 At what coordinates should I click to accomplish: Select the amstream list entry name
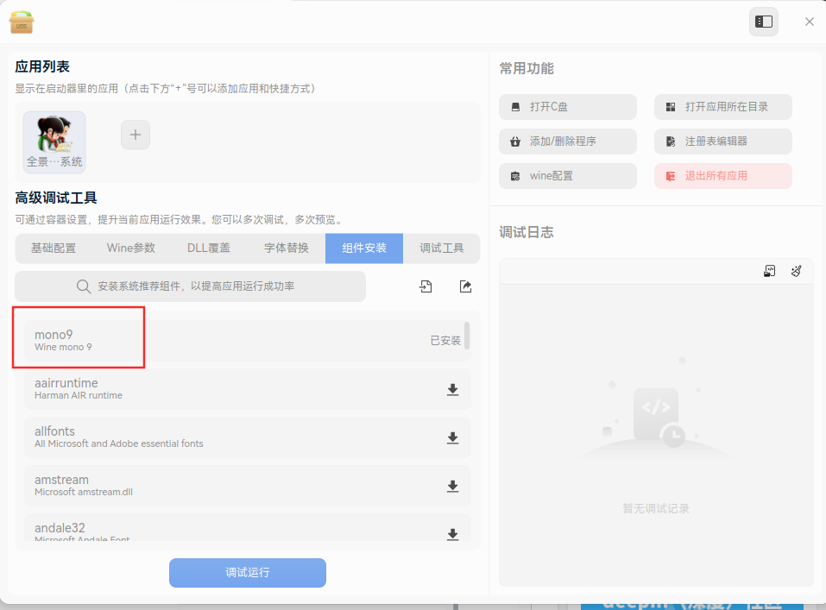[x=61, y=480]
